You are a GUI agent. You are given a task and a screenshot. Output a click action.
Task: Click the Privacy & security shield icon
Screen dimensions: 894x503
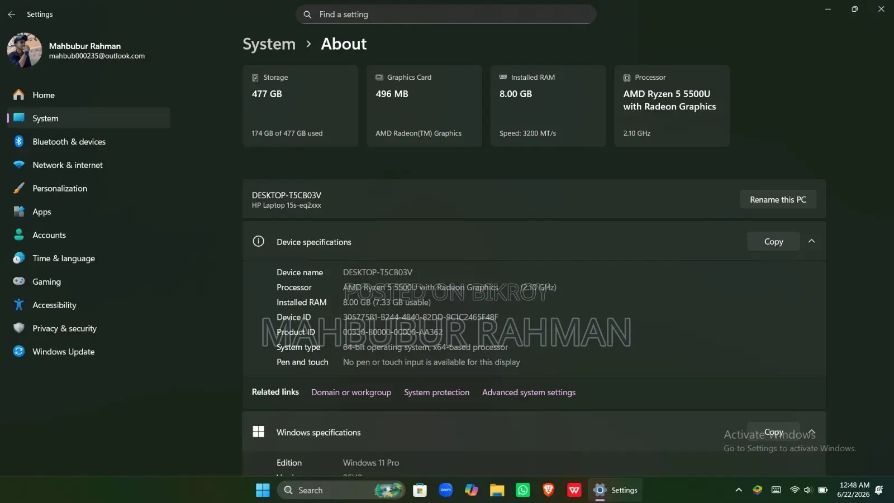pyautogui.click(x=19, y=328)
